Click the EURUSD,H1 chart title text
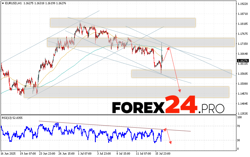This screenshot has height=157, width=250. point(12,3)
